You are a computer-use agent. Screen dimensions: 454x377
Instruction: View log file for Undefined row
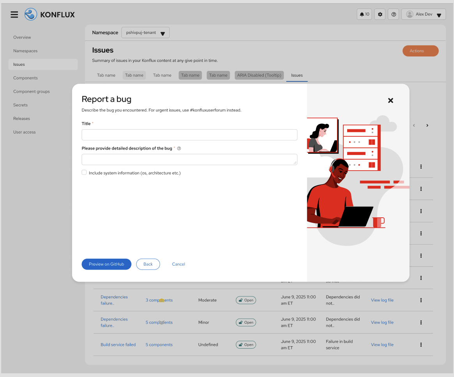(x=382, y=345)
